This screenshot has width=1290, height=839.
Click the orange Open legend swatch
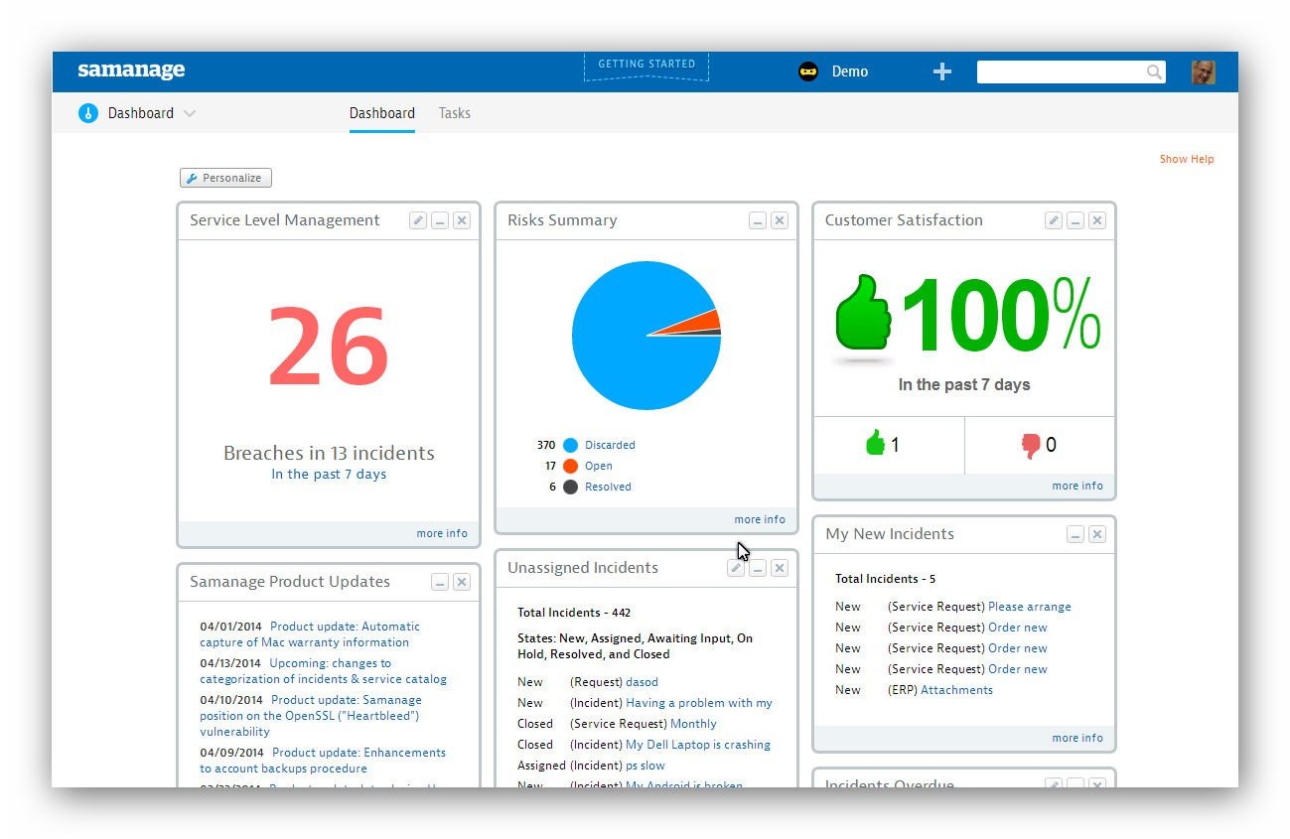[570, 466]
